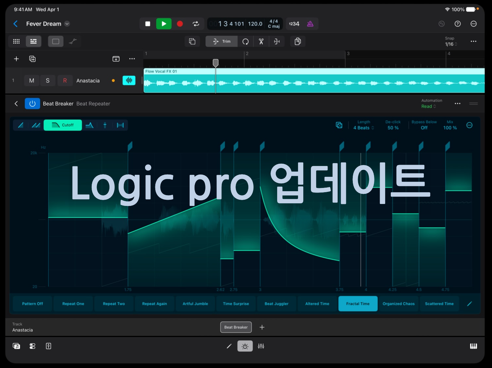Select the Trim tool
492x368 pixels.
point(221,41)
